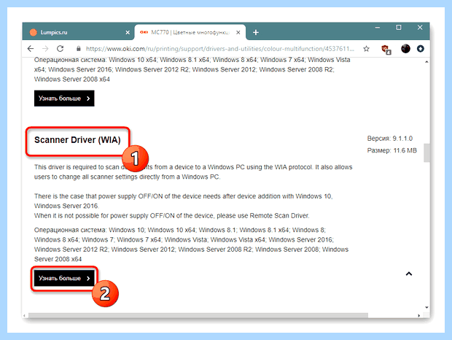Viewport: 452px width, 340px height.
Task: Close the MC770 tab
Action: pos(238,32)
